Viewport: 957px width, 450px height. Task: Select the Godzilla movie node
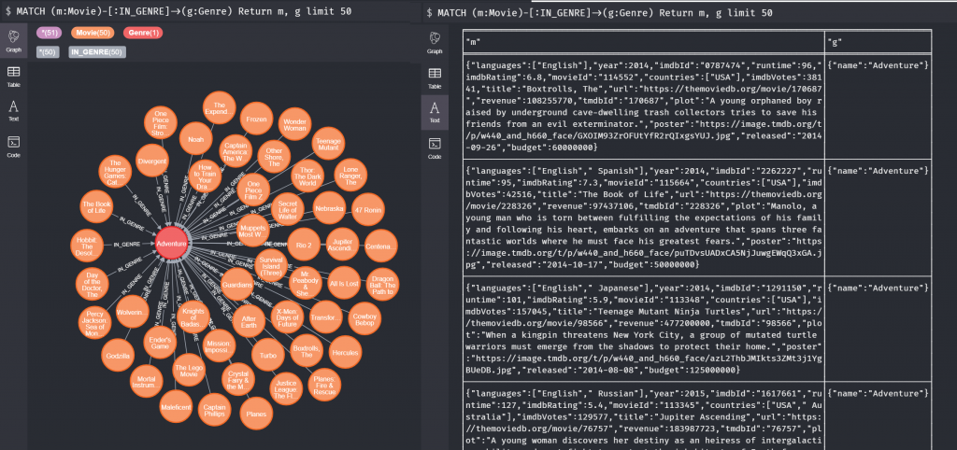[x=117, y=356]
